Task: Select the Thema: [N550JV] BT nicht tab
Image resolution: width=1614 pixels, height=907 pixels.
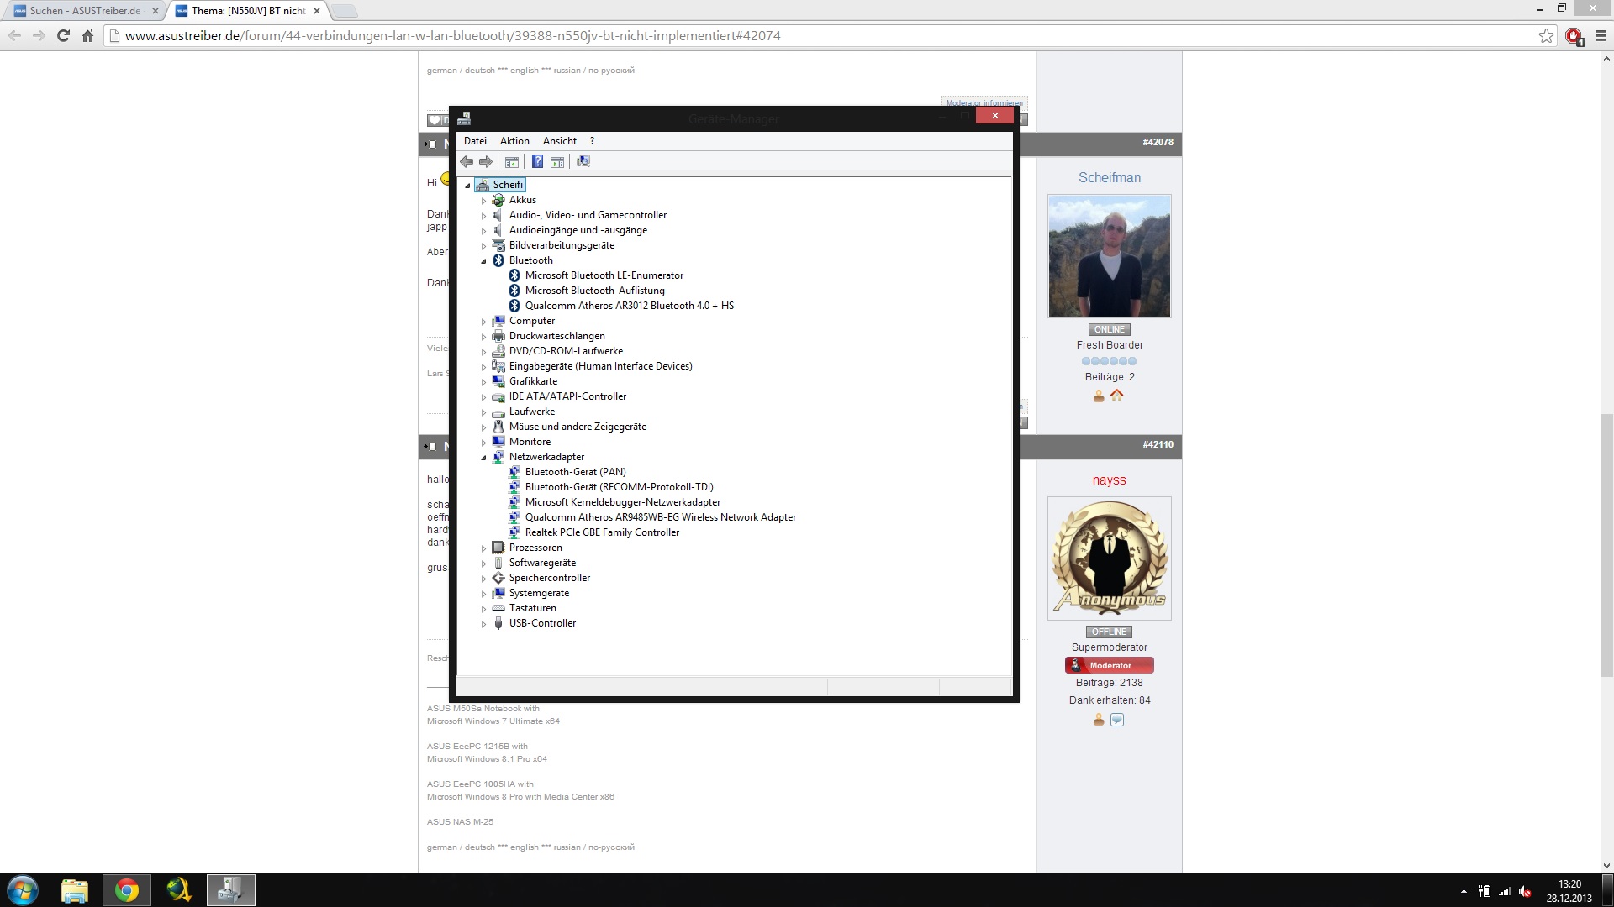Action: coord(247,11)
